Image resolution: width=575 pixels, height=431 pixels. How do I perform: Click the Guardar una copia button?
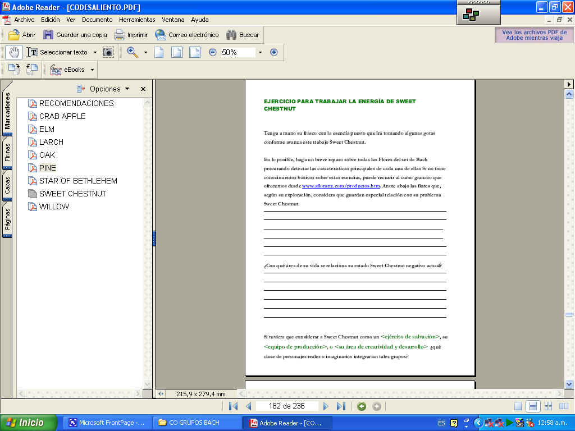[x=75, y=35]
